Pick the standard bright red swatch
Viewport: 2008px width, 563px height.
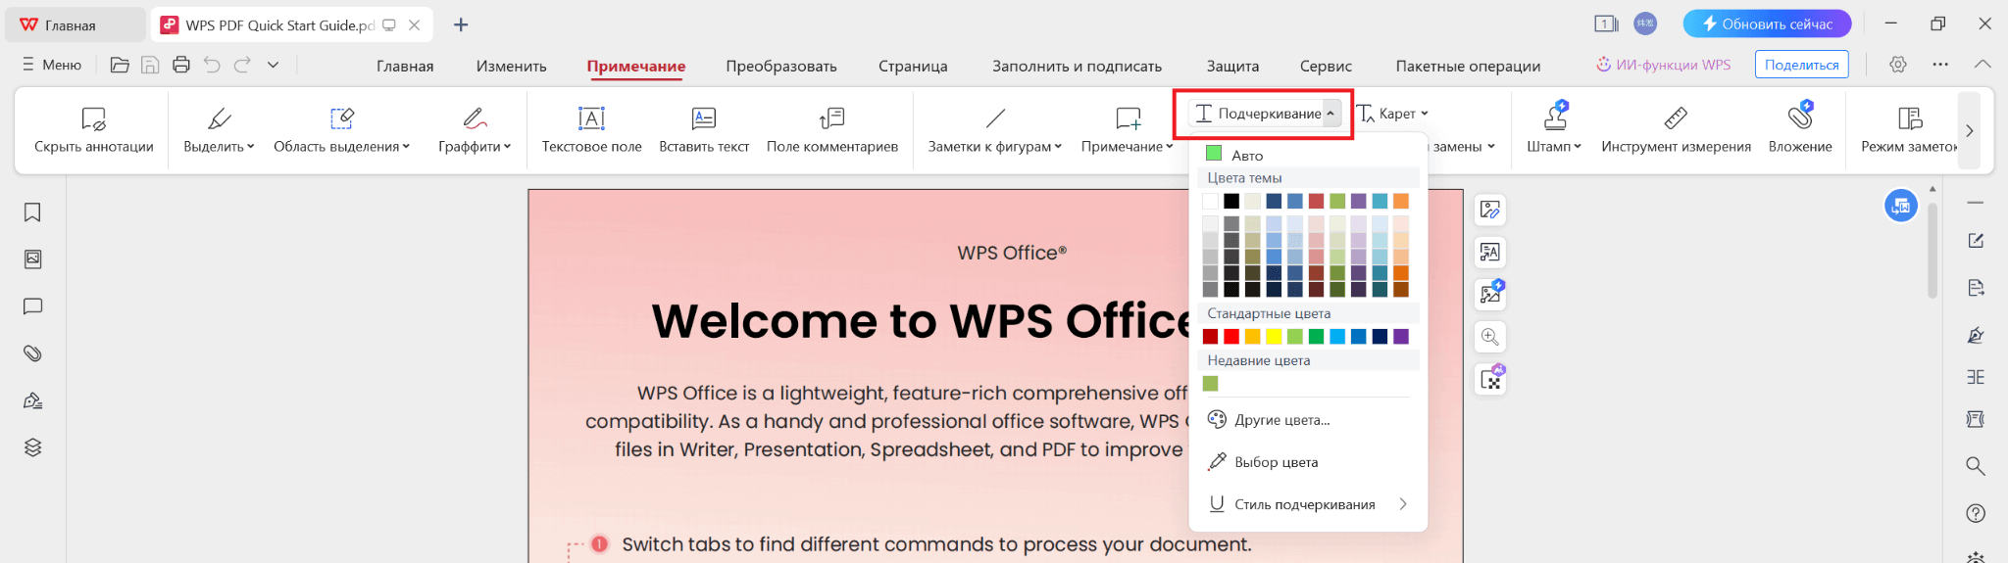click(1231, 337)
